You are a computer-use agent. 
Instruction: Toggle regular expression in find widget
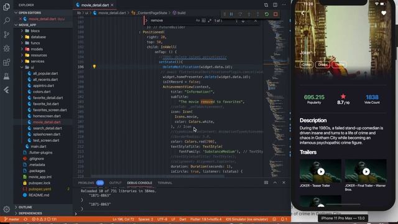point(210,21)
